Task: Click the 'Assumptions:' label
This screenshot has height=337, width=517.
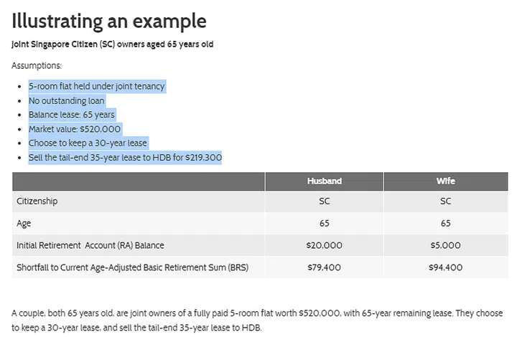Action: point(37,65)
